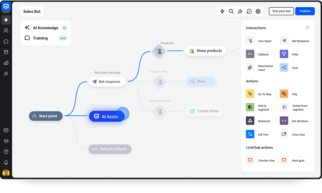The width and height of the screenshot is (322, 193).
Task: Click the team members icon in the sidebar
Action: 6,31
